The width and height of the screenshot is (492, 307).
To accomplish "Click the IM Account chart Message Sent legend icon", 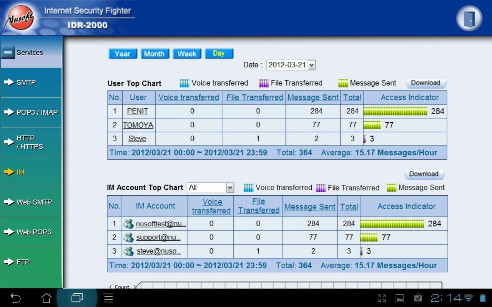I will [x=392, y=188].
